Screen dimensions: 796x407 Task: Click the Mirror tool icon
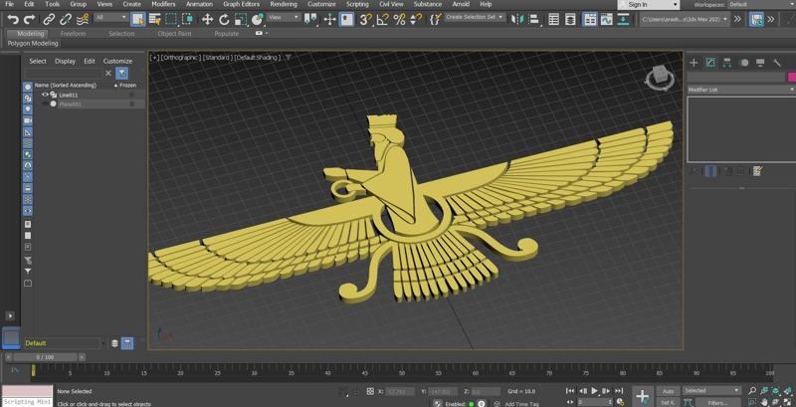click(516, 20)
